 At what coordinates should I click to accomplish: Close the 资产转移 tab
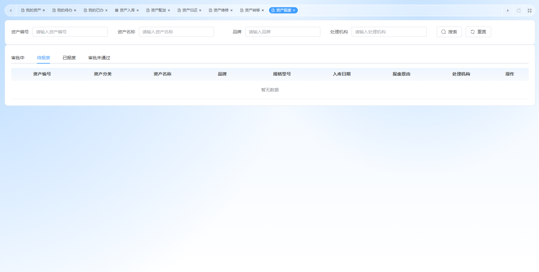(x=263, y=10)
